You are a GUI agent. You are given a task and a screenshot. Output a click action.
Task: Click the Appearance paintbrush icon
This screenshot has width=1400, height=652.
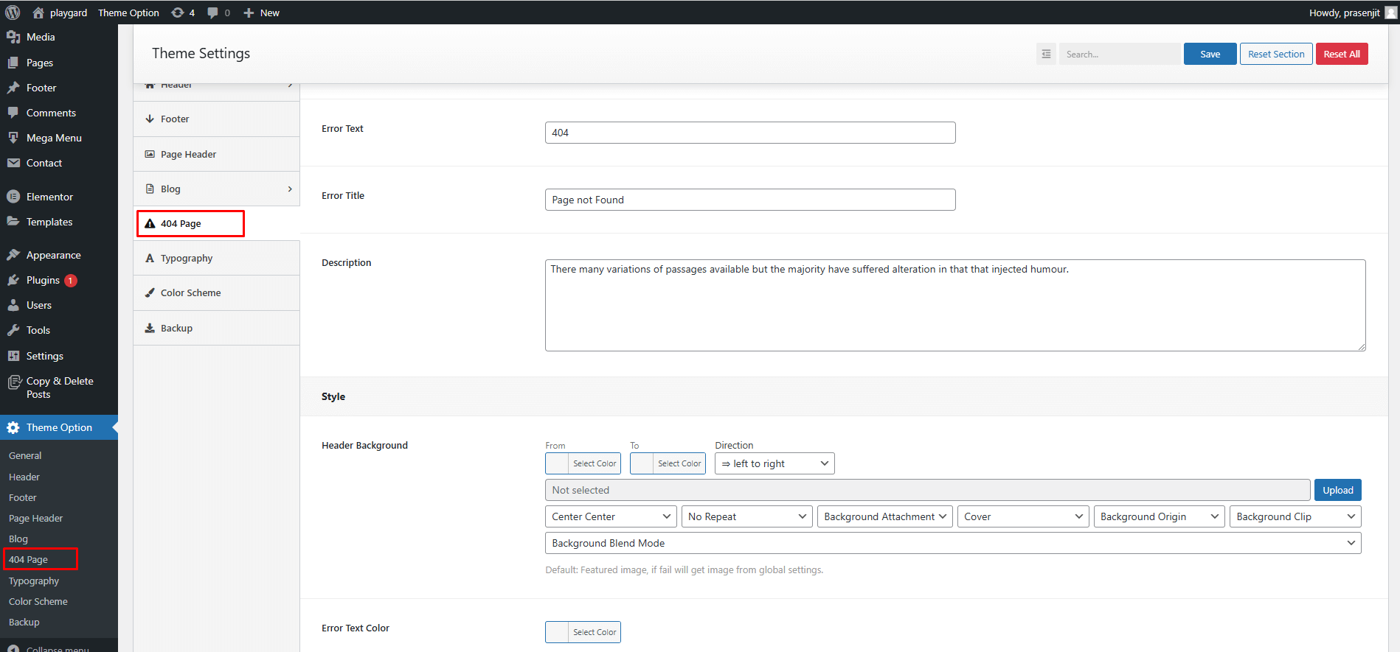[13, 255]
